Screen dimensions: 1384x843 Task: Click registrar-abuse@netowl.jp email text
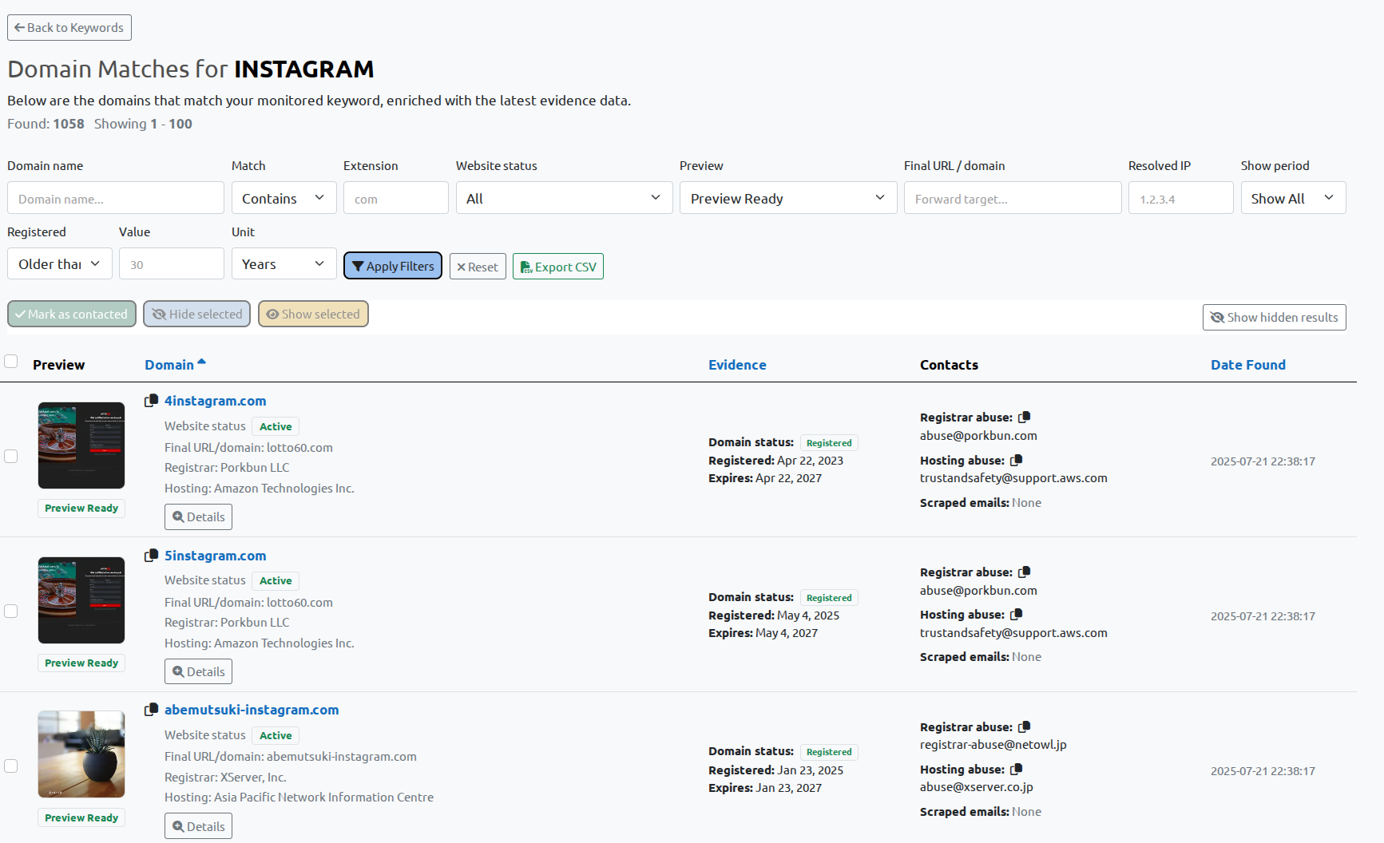click(993, 745)
